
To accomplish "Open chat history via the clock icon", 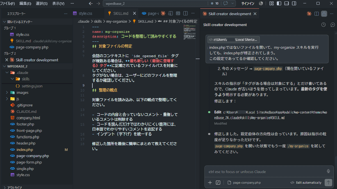I will [324, 25].
